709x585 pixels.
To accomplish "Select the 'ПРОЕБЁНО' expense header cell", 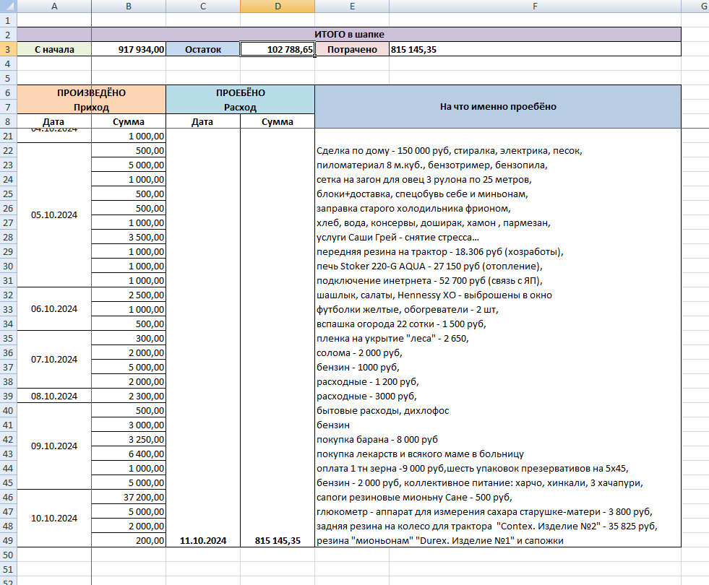I will [240, 92].
